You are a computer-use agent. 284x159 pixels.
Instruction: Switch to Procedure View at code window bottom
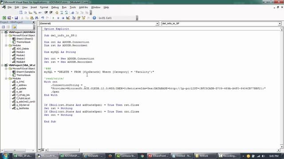click(x=39, y=150)
